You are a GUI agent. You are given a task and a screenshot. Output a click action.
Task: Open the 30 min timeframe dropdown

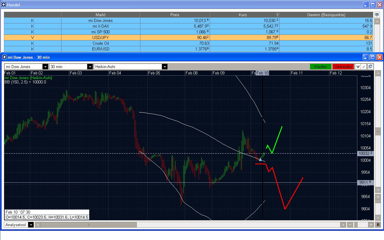(x=90, y=67)
